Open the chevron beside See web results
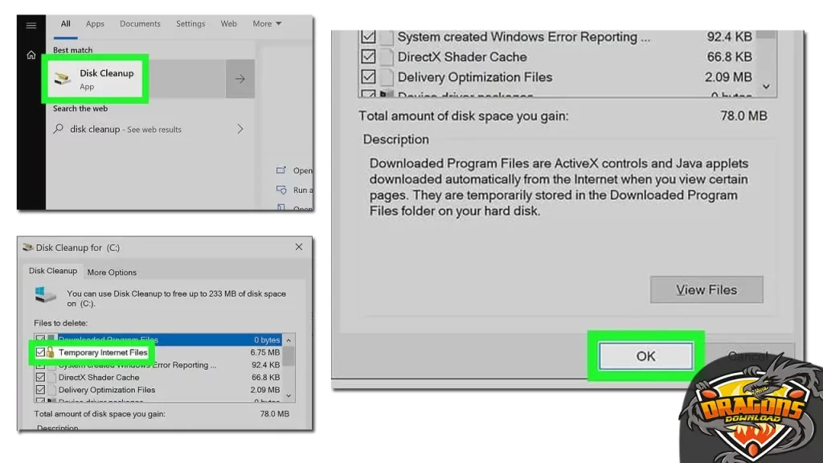The height and width of the screenshot is (463, 823). pyautogui.click(x=240, y=129)
